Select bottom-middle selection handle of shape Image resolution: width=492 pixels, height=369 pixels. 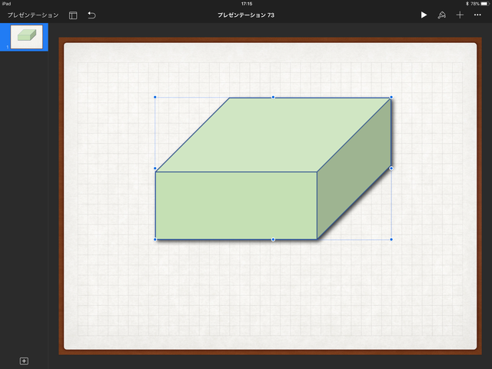click(x=273, y=239)
